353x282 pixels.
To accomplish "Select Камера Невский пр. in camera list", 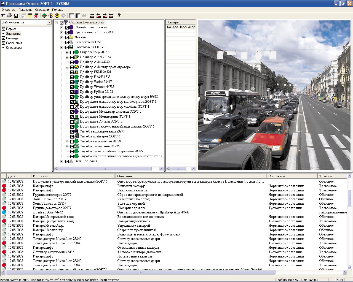I will pyautogui.click(x=181, y=27).
